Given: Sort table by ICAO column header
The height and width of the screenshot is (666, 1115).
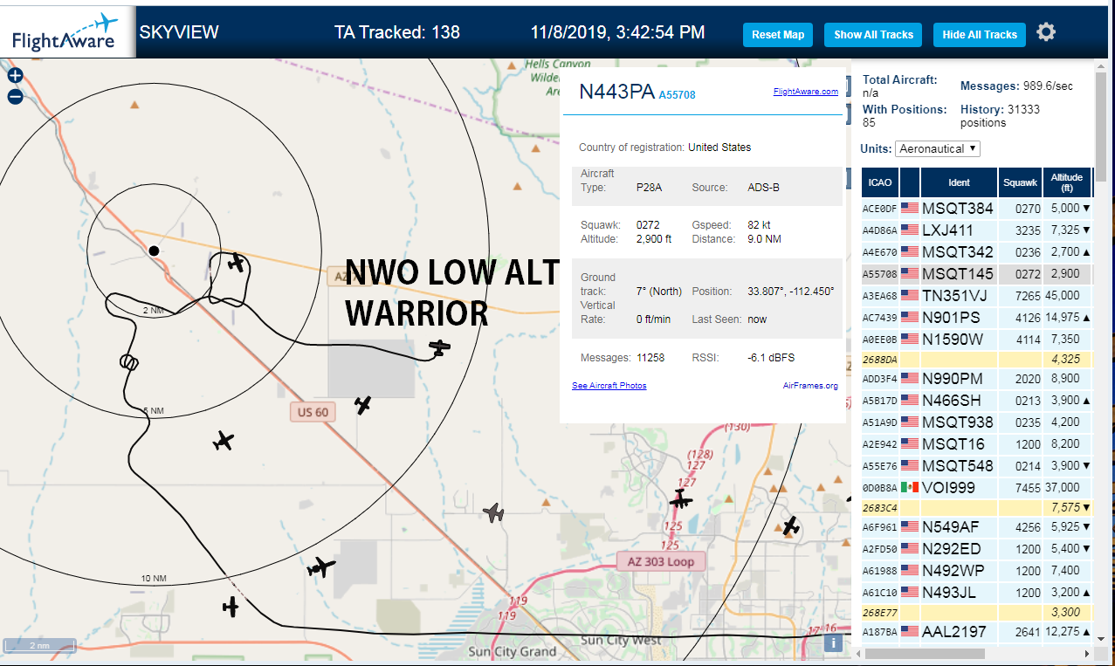Looking at the screenshot, I should 880,182.
